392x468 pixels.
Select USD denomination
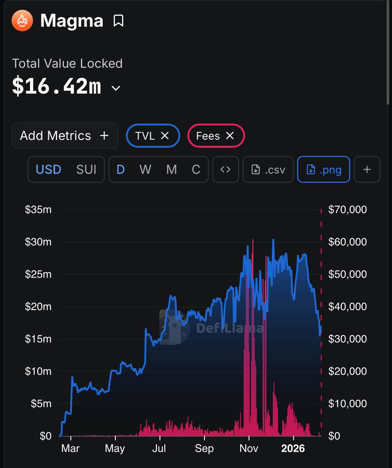click(x=48, y=169)
